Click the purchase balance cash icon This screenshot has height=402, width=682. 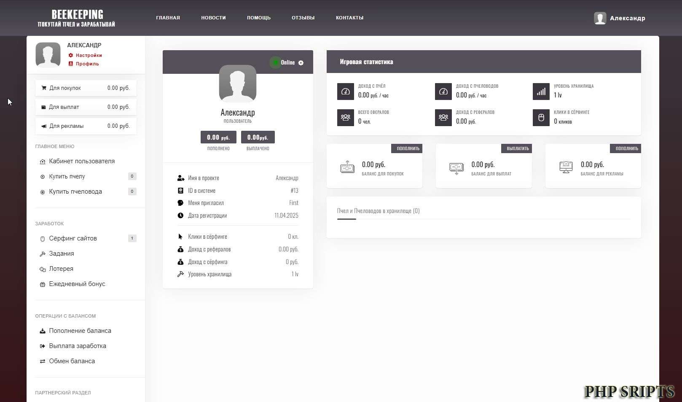(x=347, y=167)
